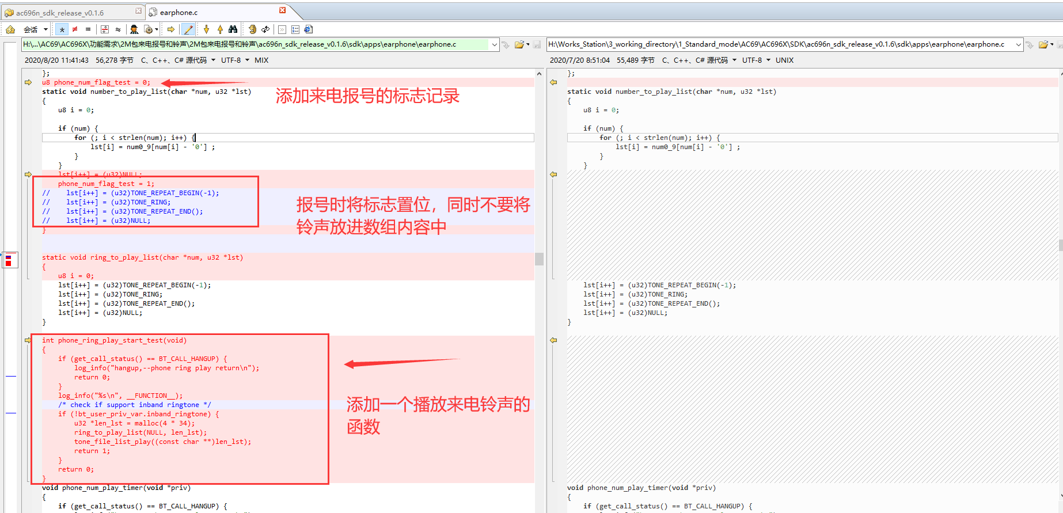The height and width of the screenshot is (513, 1063).
Task: Go to previous difference up arrow
Action: coord(220,29)
